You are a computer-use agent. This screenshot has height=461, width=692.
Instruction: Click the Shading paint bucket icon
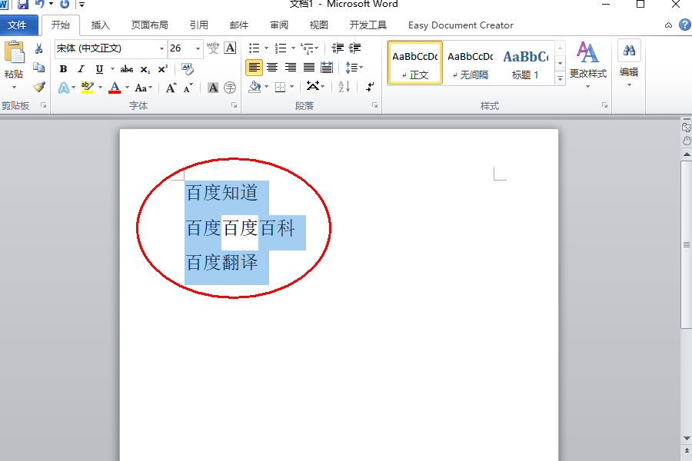[x=255, y=87]
